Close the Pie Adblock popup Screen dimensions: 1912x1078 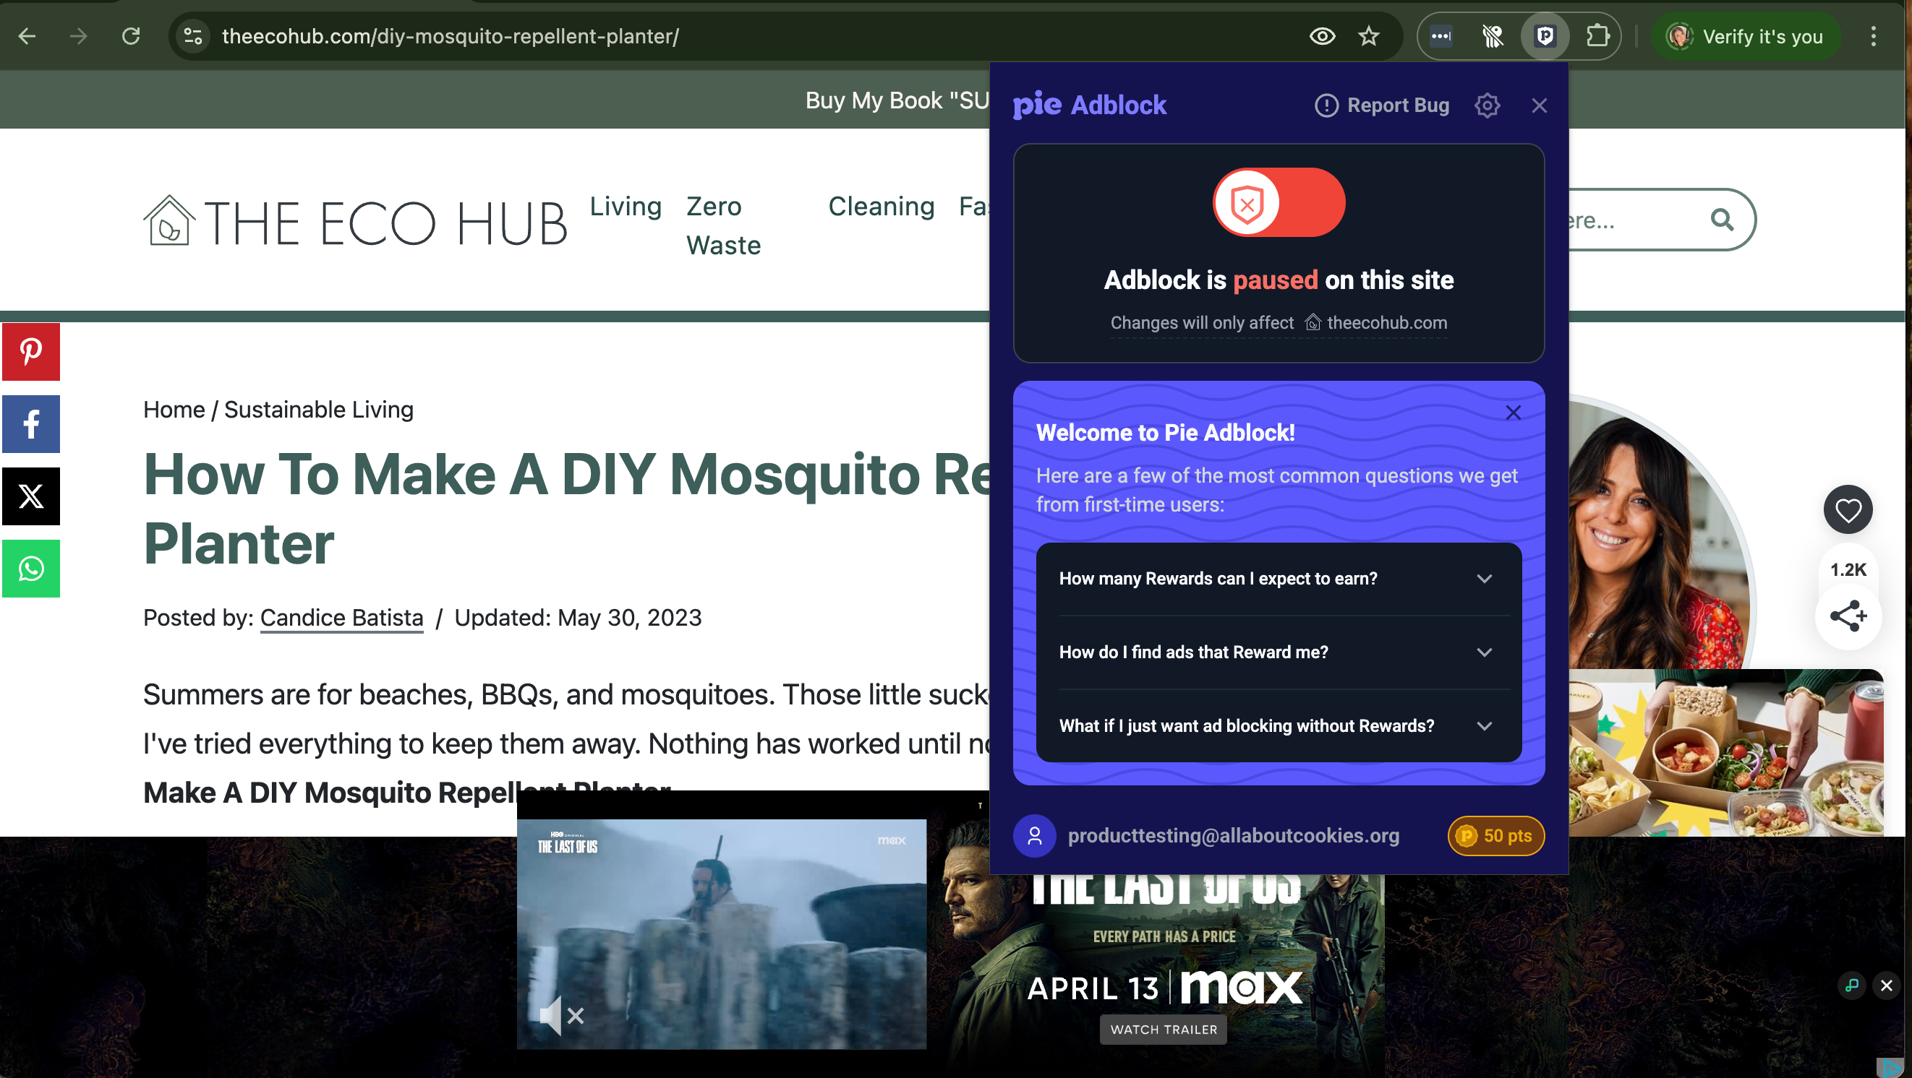(1539, 105)
